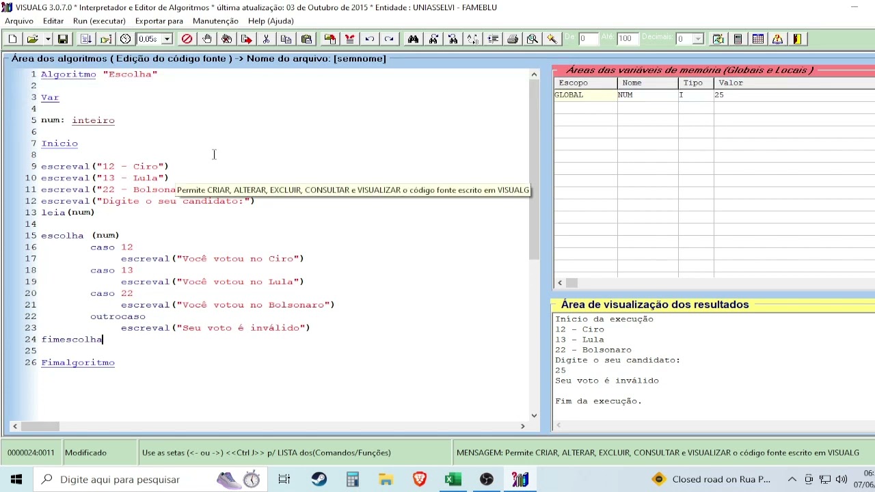Select the GLOBAL scope cell
The width and height of the screenshot is (875, 492).
585,95
